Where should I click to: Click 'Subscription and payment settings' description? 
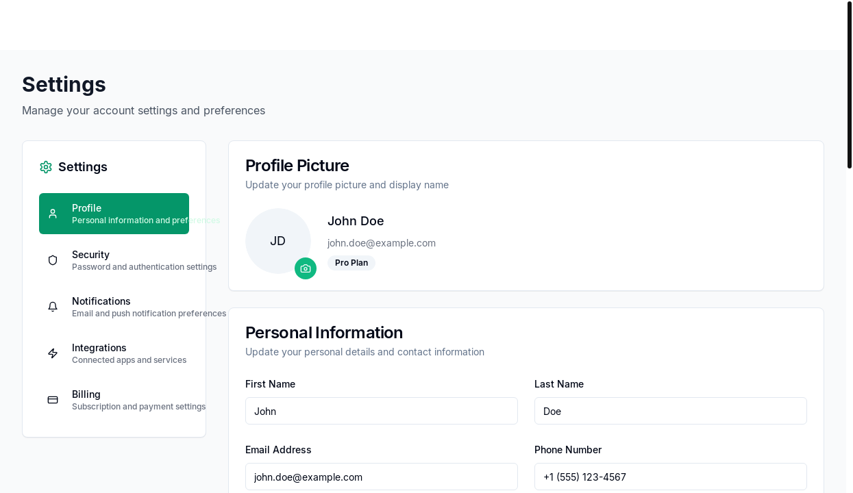(138, 407)
